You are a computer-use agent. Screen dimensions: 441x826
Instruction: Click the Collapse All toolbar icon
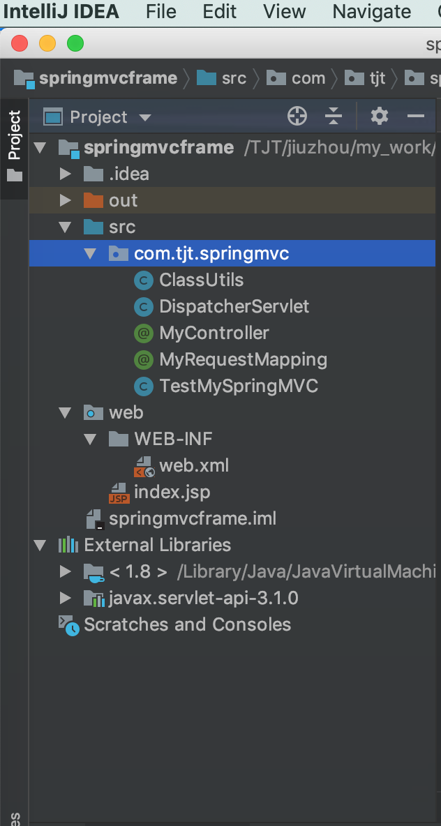[334, 117]
